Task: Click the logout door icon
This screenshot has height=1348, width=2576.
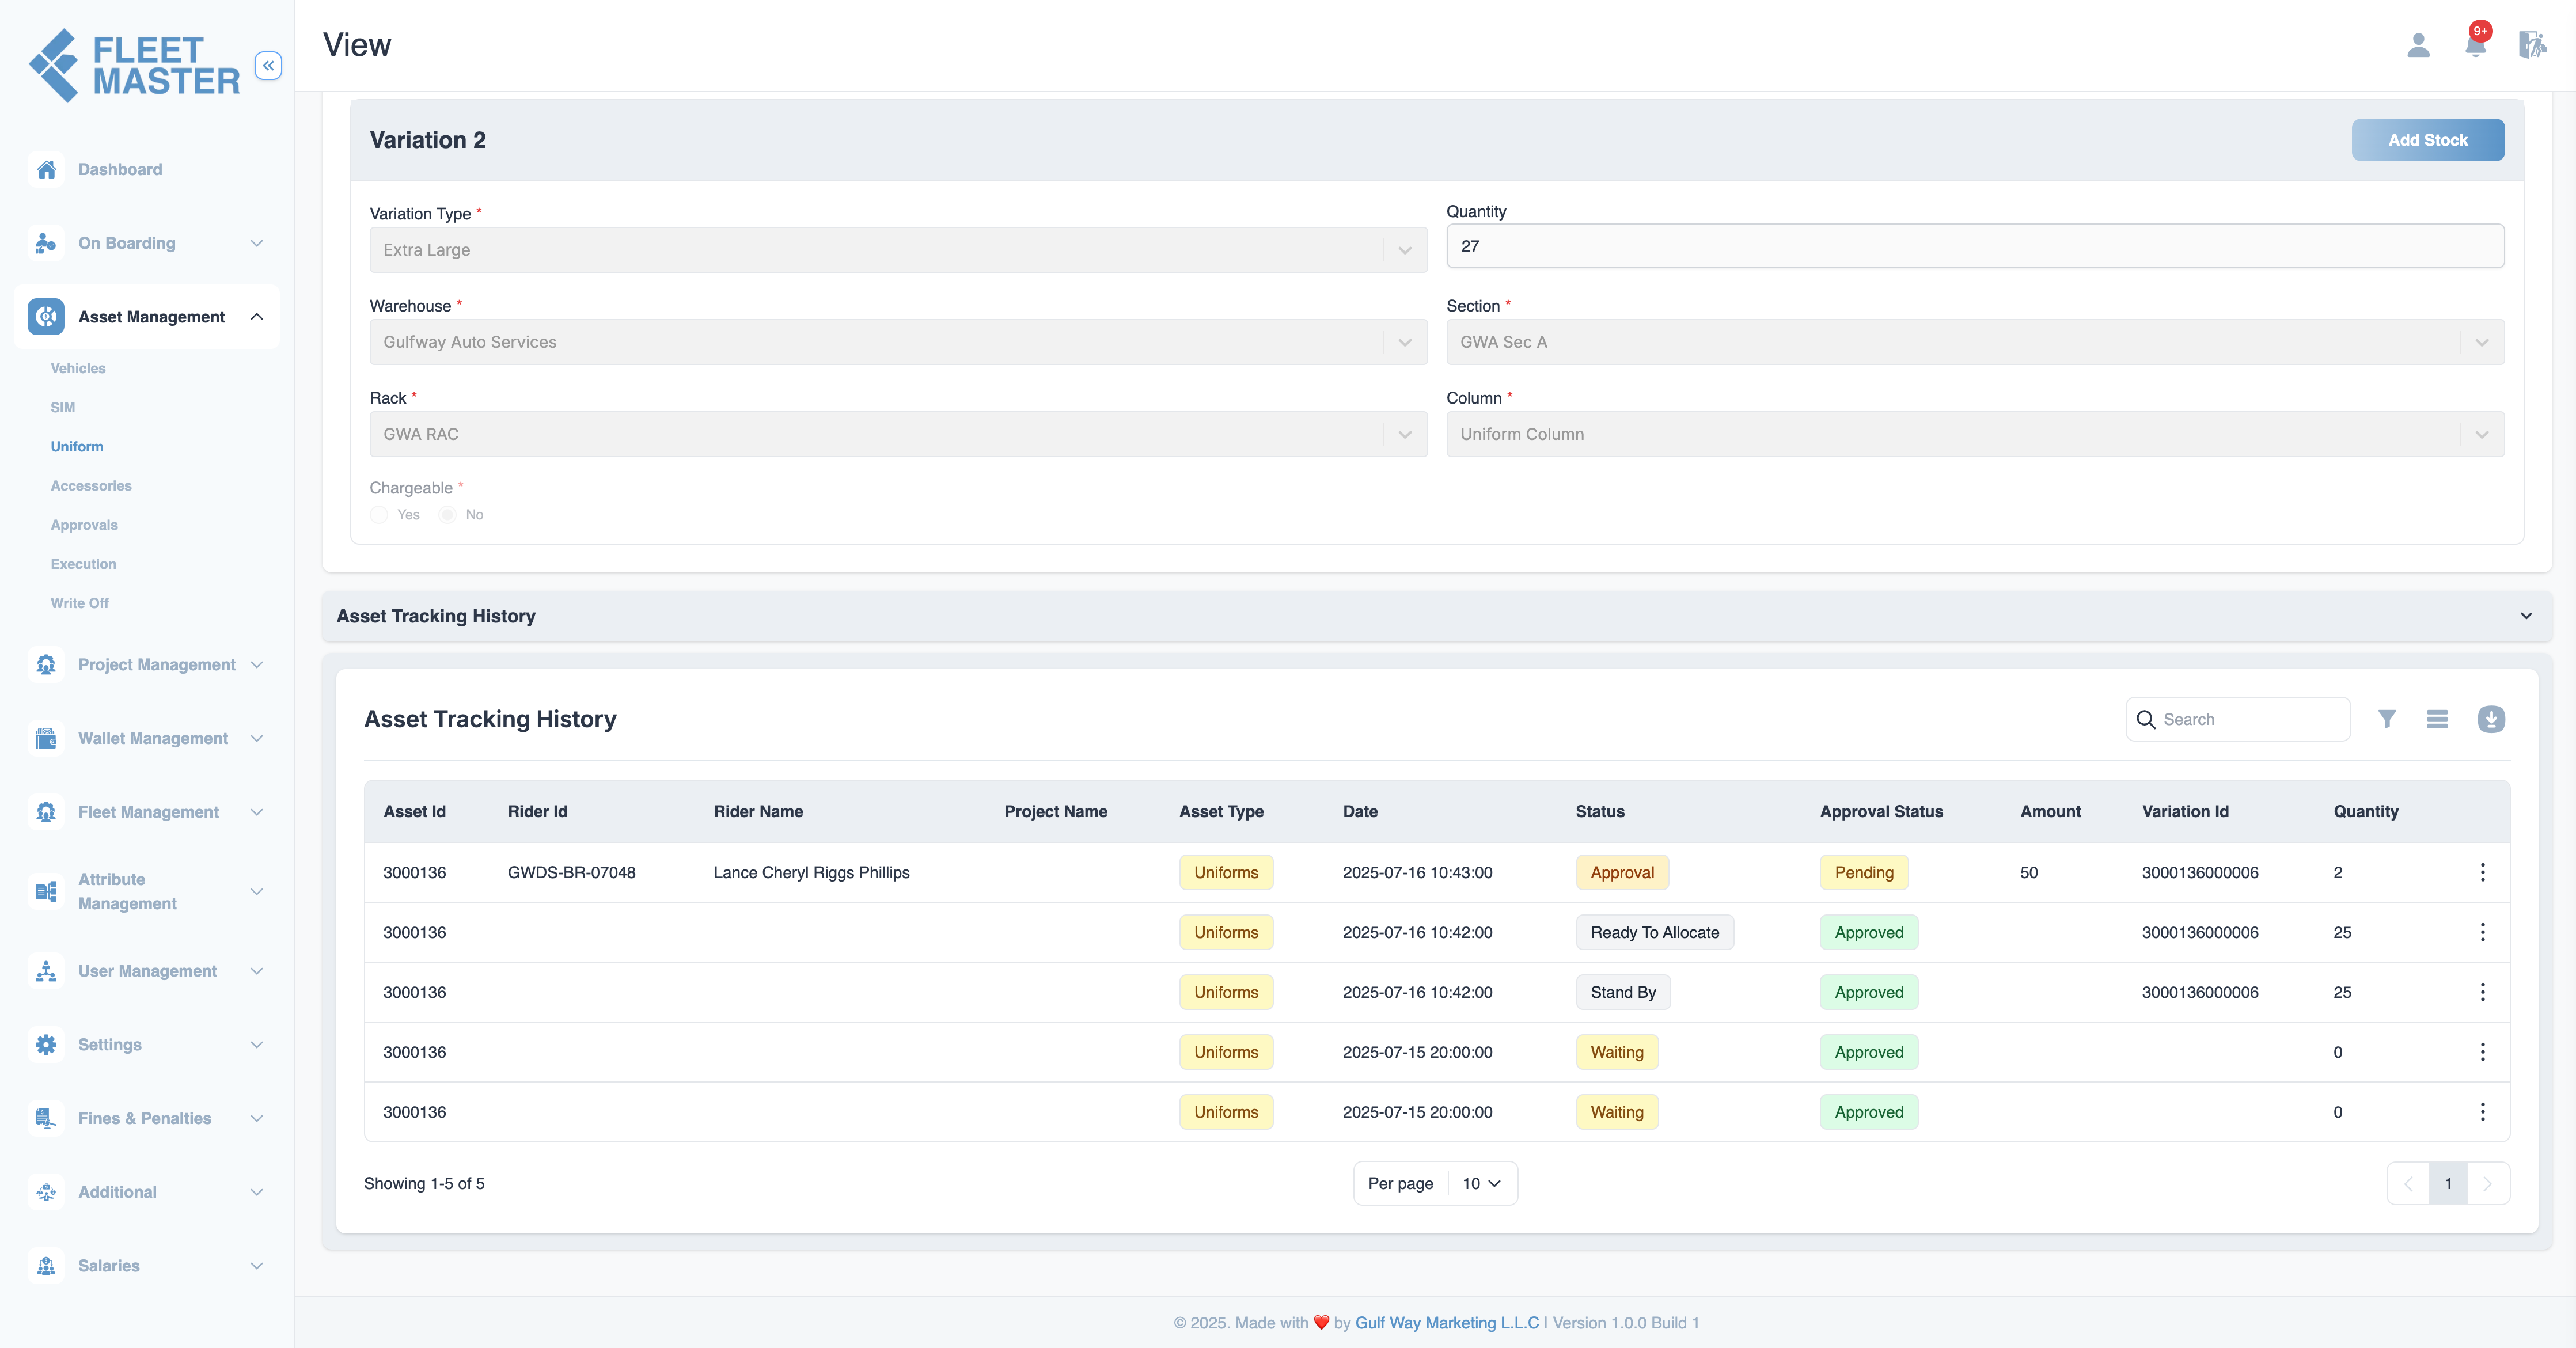Action: pyautogui.click(x=2532, y=45)
